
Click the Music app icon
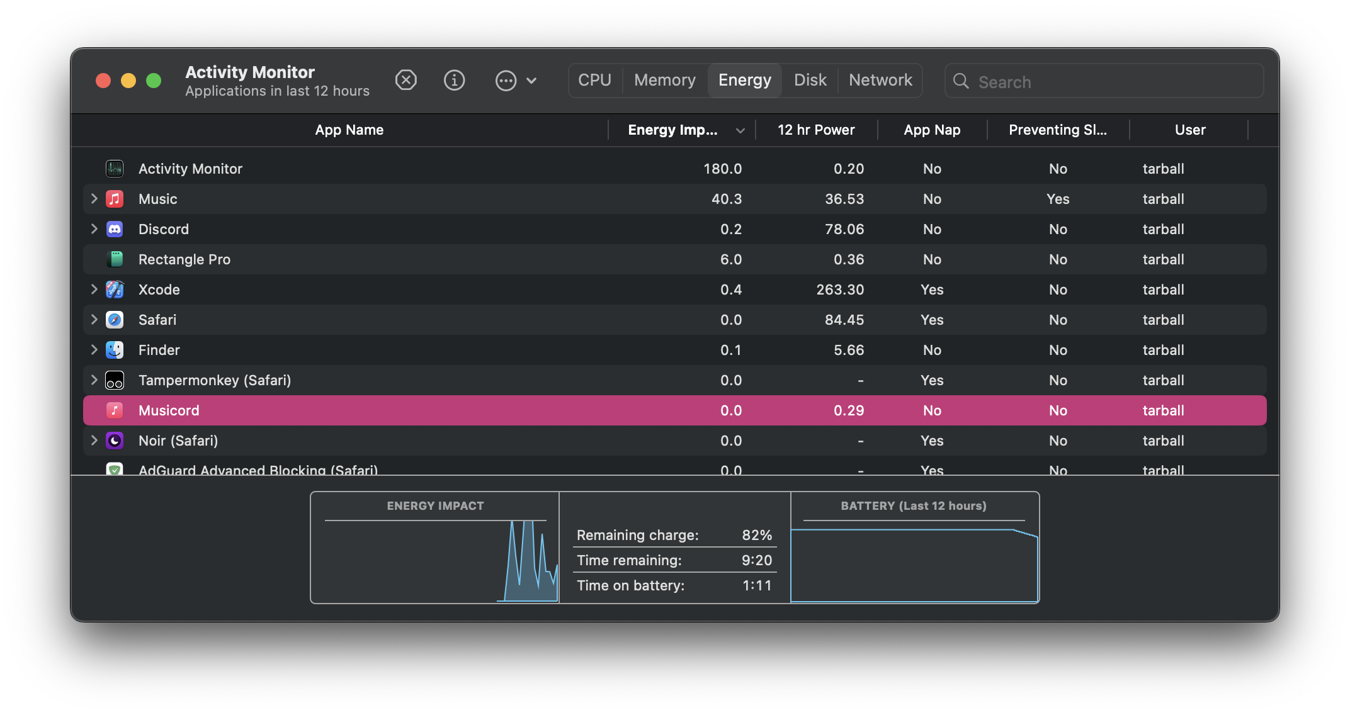tap(115, 199)
